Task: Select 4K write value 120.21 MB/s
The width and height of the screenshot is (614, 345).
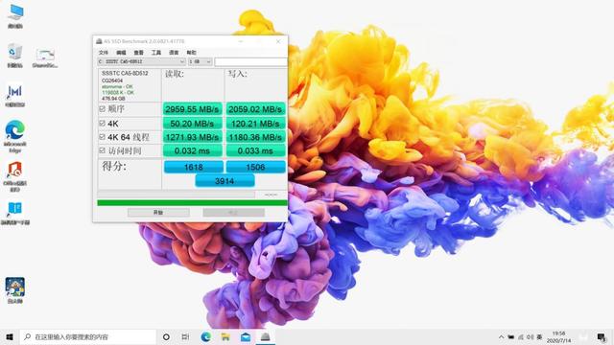Action: [x=256, y=124]
